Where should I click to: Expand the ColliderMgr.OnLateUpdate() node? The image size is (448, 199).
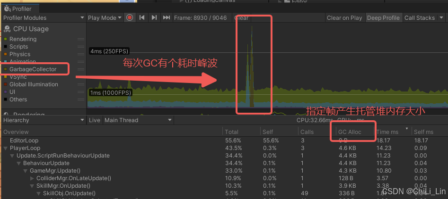click(x=32, y=179)
